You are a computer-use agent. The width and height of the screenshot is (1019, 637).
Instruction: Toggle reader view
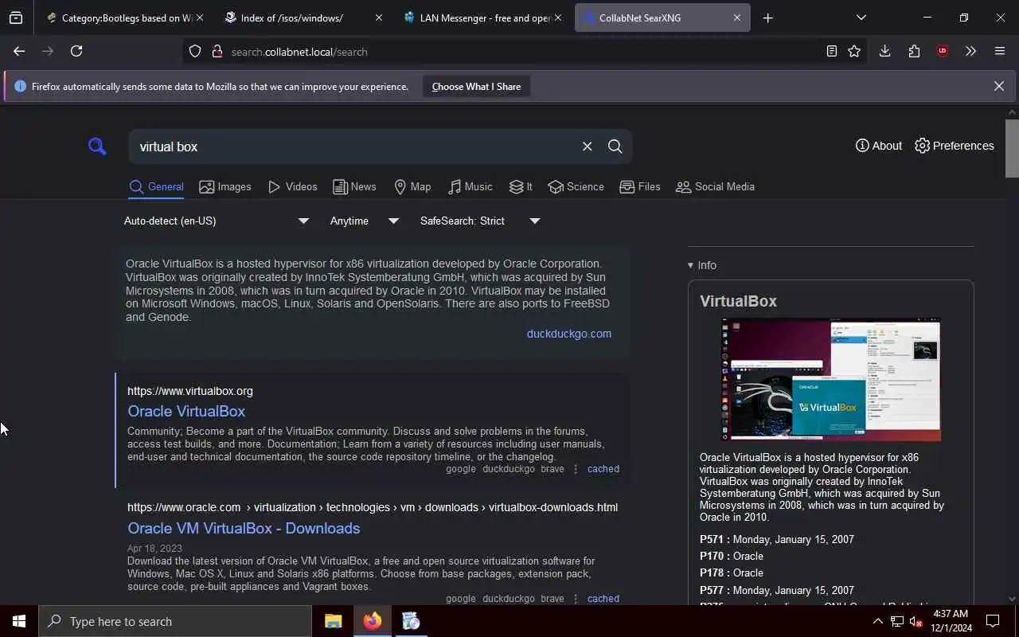tap(831, 51)
